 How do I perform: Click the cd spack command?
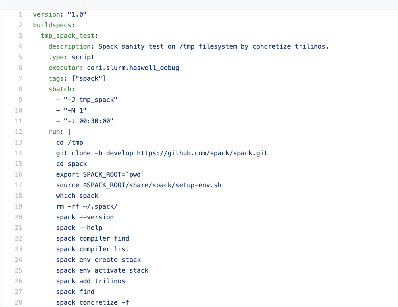[72, 164]
